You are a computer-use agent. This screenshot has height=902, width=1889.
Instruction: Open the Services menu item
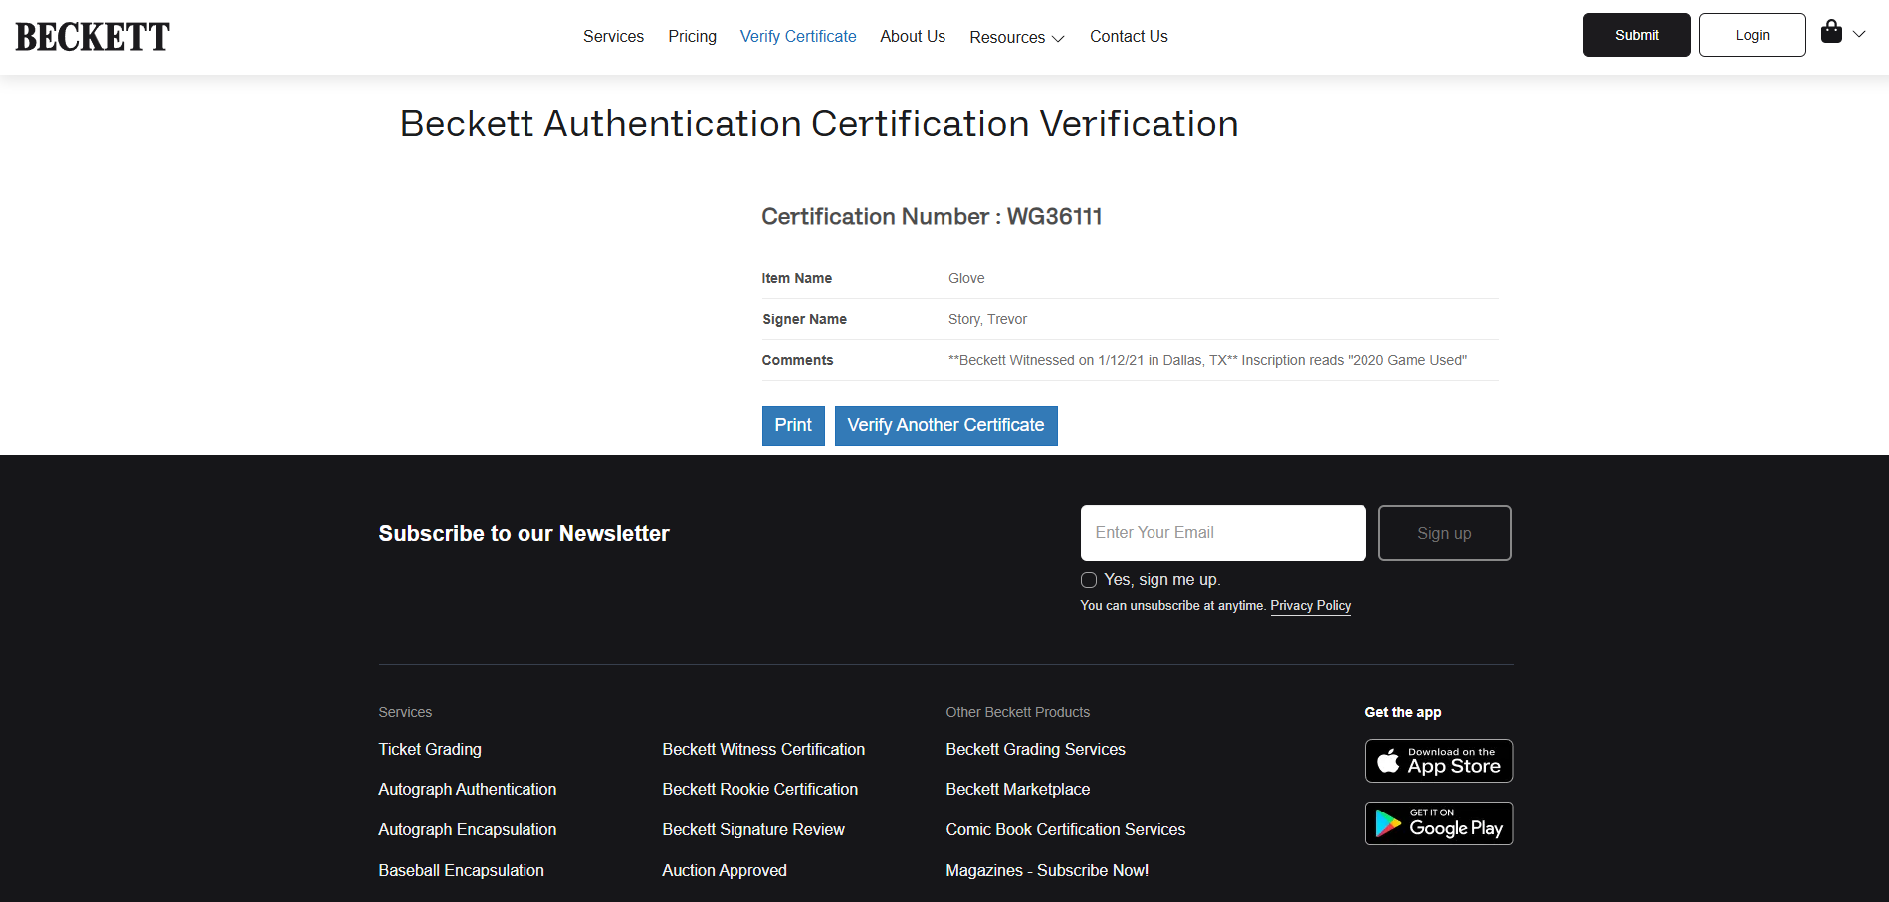tap(613, 36)
